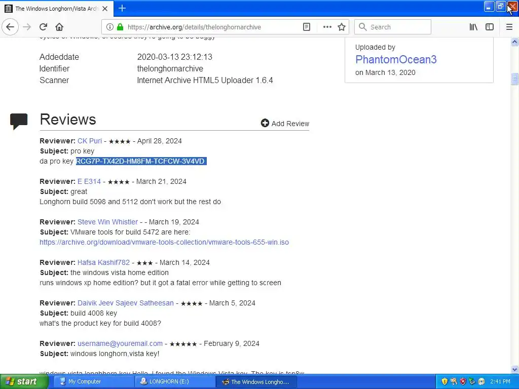This screenshot has width=519, height=389.
Task: Open reviewer E E314 profile
Action: 89,182
